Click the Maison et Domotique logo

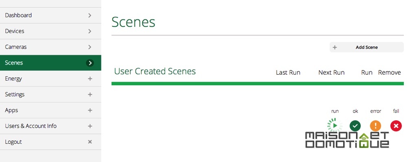[x=347, y=140]
